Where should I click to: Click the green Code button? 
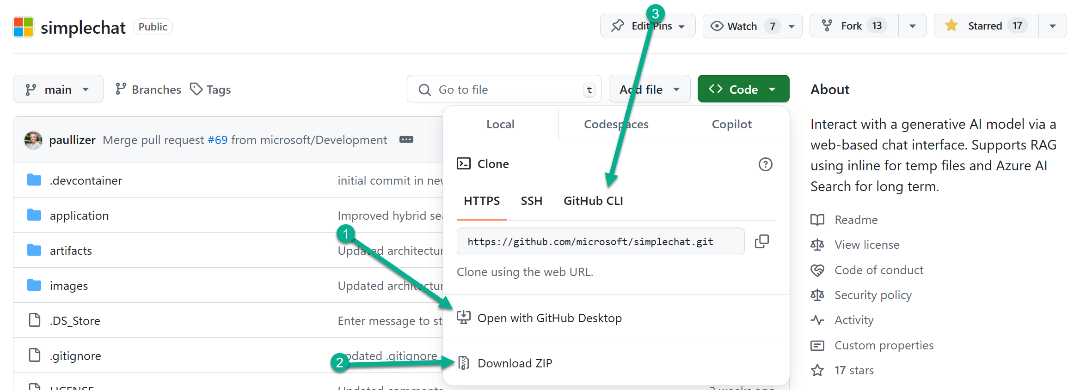tap(743, 89)
